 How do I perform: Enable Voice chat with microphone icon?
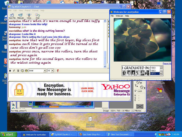pyautogui.click(x=29, y=16)
